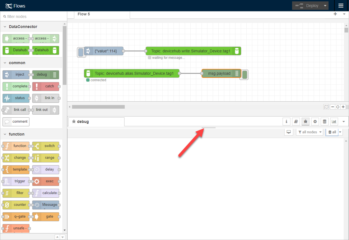Viewport: 349px width, 240px height.
Task: Open the dashboard chart sidebar panel
Action: 334,122
